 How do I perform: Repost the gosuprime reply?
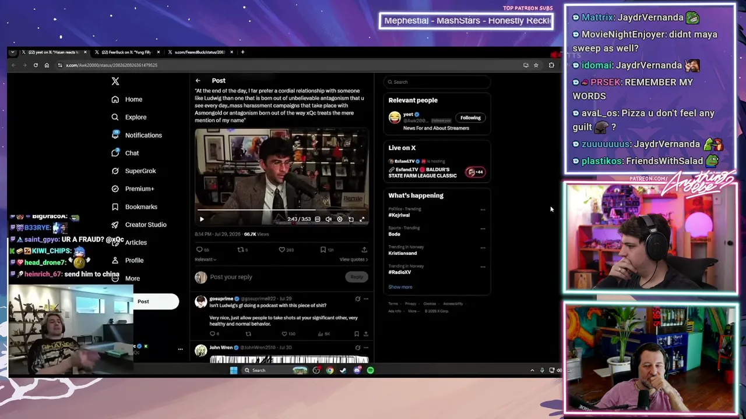pyautogui.click(x=248, y=334)
